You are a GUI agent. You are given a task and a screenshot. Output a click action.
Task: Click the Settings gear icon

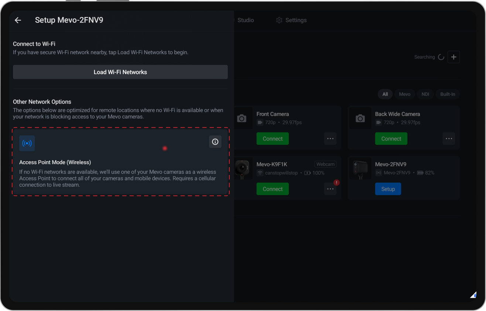click(x=279, y=20)
